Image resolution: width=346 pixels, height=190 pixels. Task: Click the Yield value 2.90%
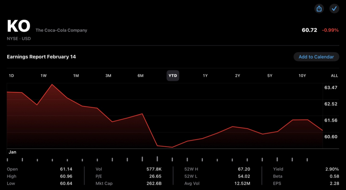click(332, 169)
